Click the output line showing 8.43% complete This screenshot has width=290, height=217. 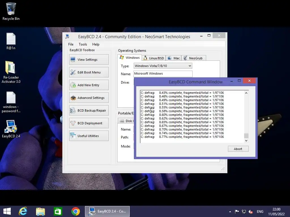(182, 93)
